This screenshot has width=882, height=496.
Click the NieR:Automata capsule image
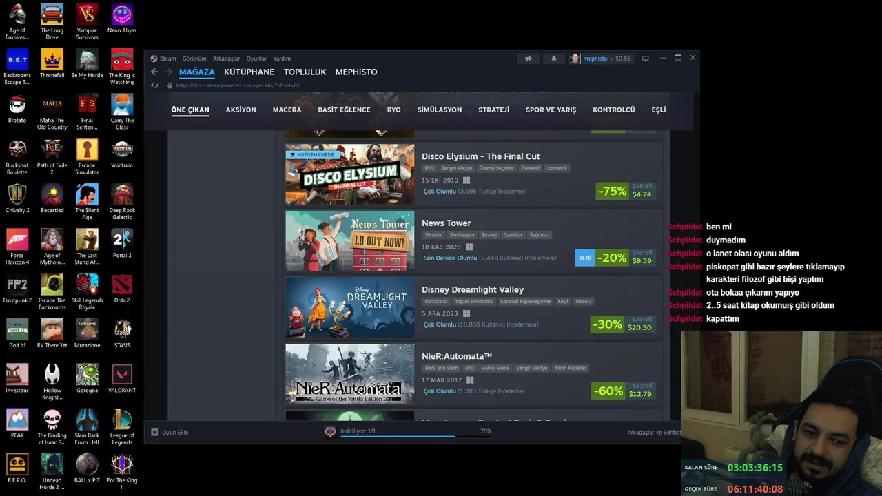pyautogui.click(x=350, y=374)
